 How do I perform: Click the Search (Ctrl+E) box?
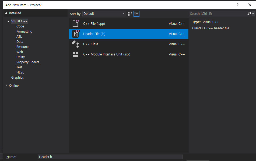218,13
